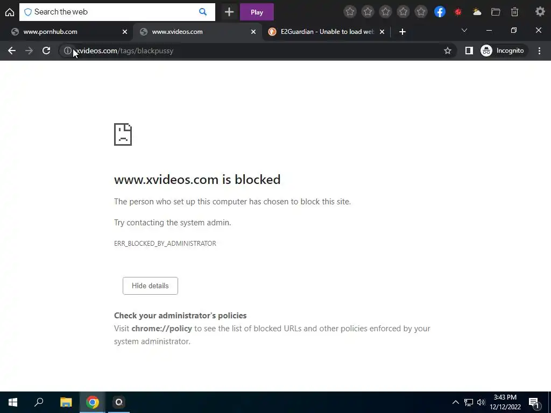Click the sad page error icon
551x413 pixels.
tap(123, 134)
